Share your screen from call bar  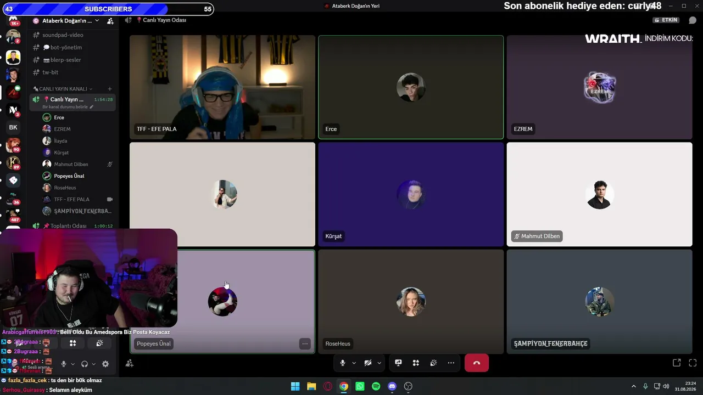point(398,363)
